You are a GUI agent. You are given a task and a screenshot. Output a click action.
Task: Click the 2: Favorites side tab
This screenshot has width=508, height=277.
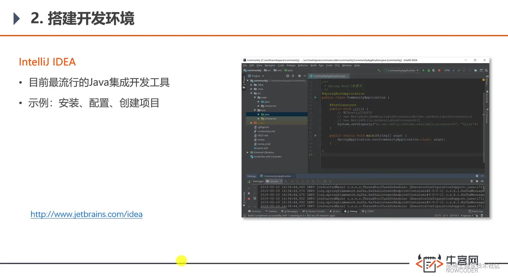click(x=244, y=199)
